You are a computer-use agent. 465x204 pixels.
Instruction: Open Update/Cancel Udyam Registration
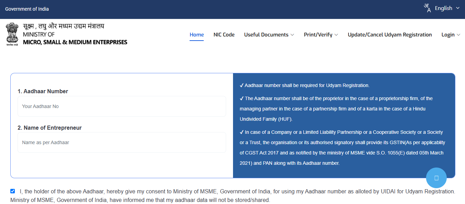pos(390,35)
